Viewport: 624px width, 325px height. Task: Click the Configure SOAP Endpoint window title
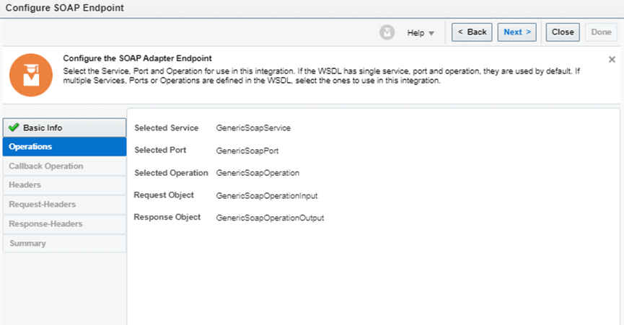tap(64, 8)
